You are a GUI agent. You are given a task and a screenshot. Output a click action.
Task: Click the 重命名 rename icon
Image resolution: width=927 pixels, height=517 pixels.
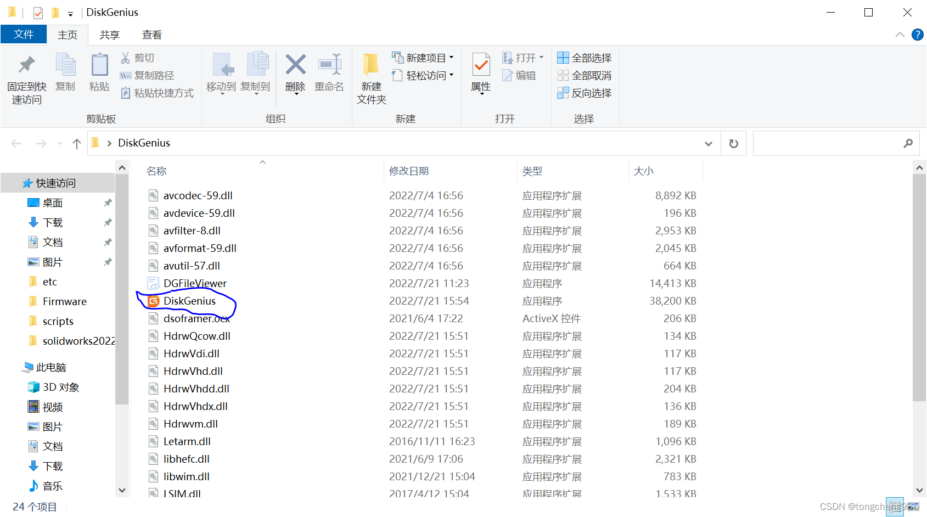(x=329, y=65)
